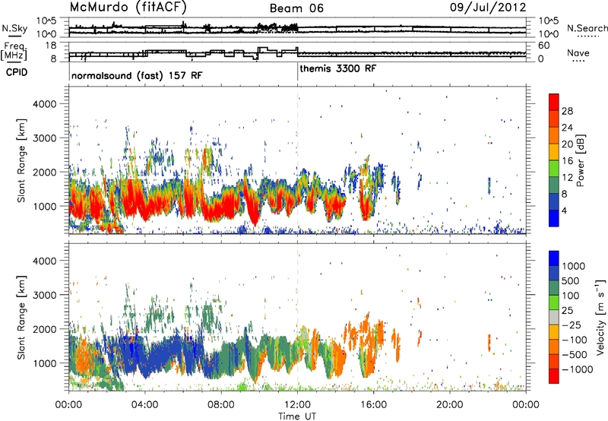Click the 'Freq. [MHz]' axis label
Screen dimensions: 608x421
point(14,51)
